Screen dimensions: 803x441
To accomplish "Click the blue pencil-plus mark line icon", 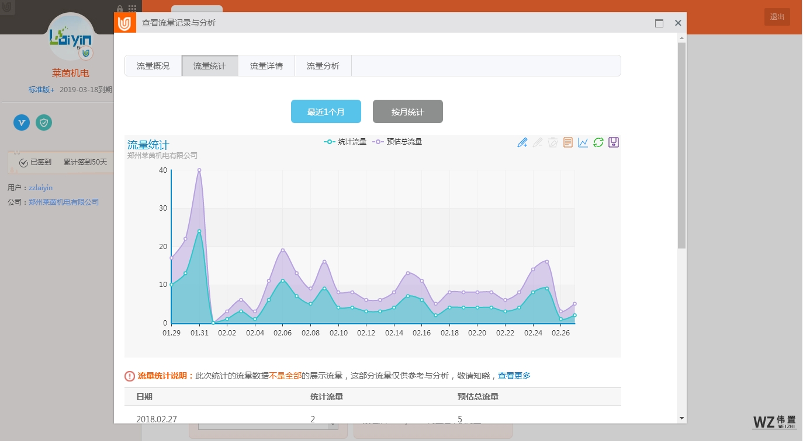I will point(522,142).
